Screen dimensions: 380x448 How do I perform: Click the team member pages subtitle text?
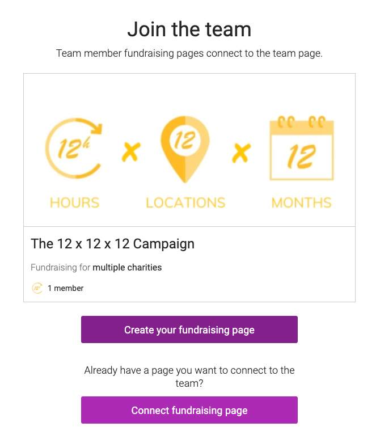189,54
